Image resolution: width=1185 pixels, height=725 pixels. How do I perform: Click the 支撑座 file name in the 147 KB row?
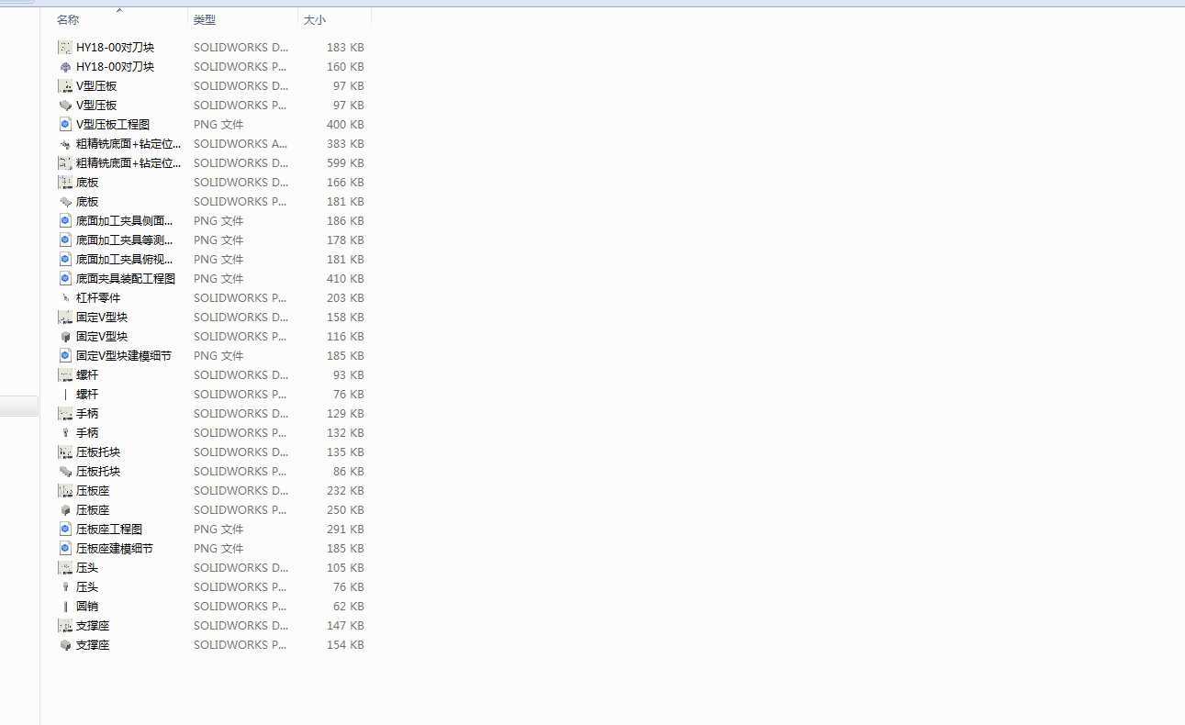point(93,625)
